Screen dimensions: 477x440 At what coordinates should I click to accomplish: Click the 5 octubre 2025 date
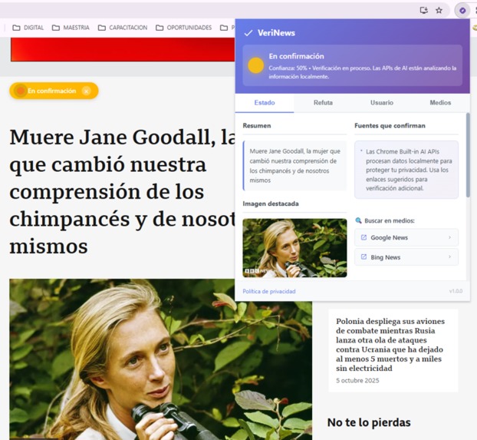pyautogui.click(x=357, y=381)
